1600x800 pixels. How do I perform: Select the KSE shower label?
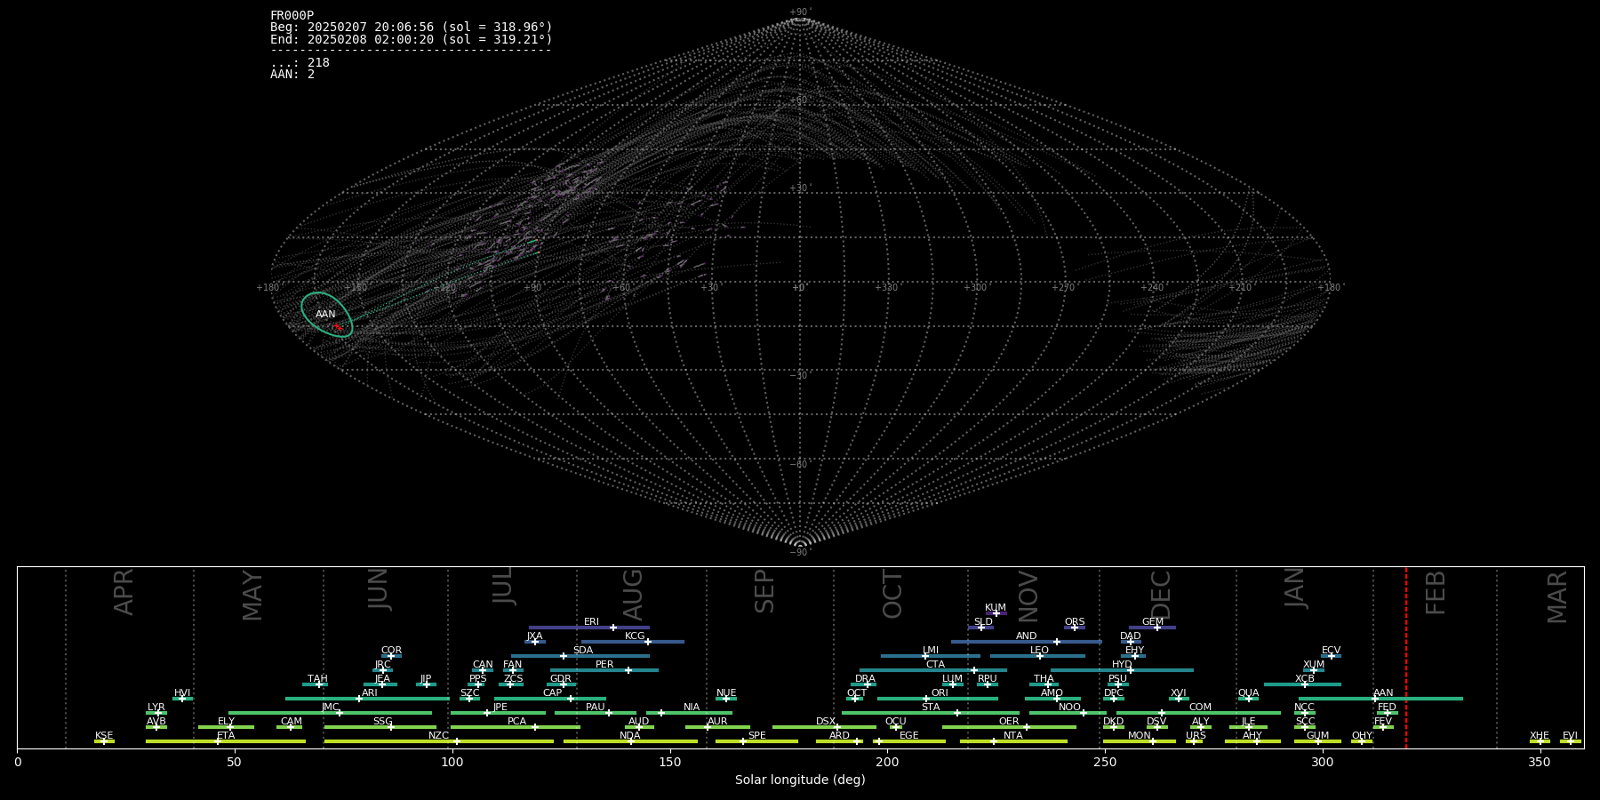[104, 735]
